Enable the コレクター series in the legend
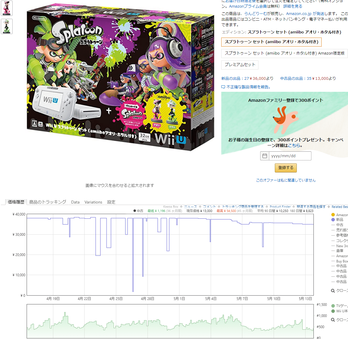 [x=340, y=241]
